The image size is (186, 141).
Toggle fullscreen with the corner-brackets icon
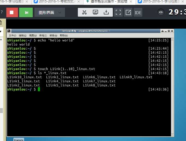pyautogui.click(x=118, y=12)
